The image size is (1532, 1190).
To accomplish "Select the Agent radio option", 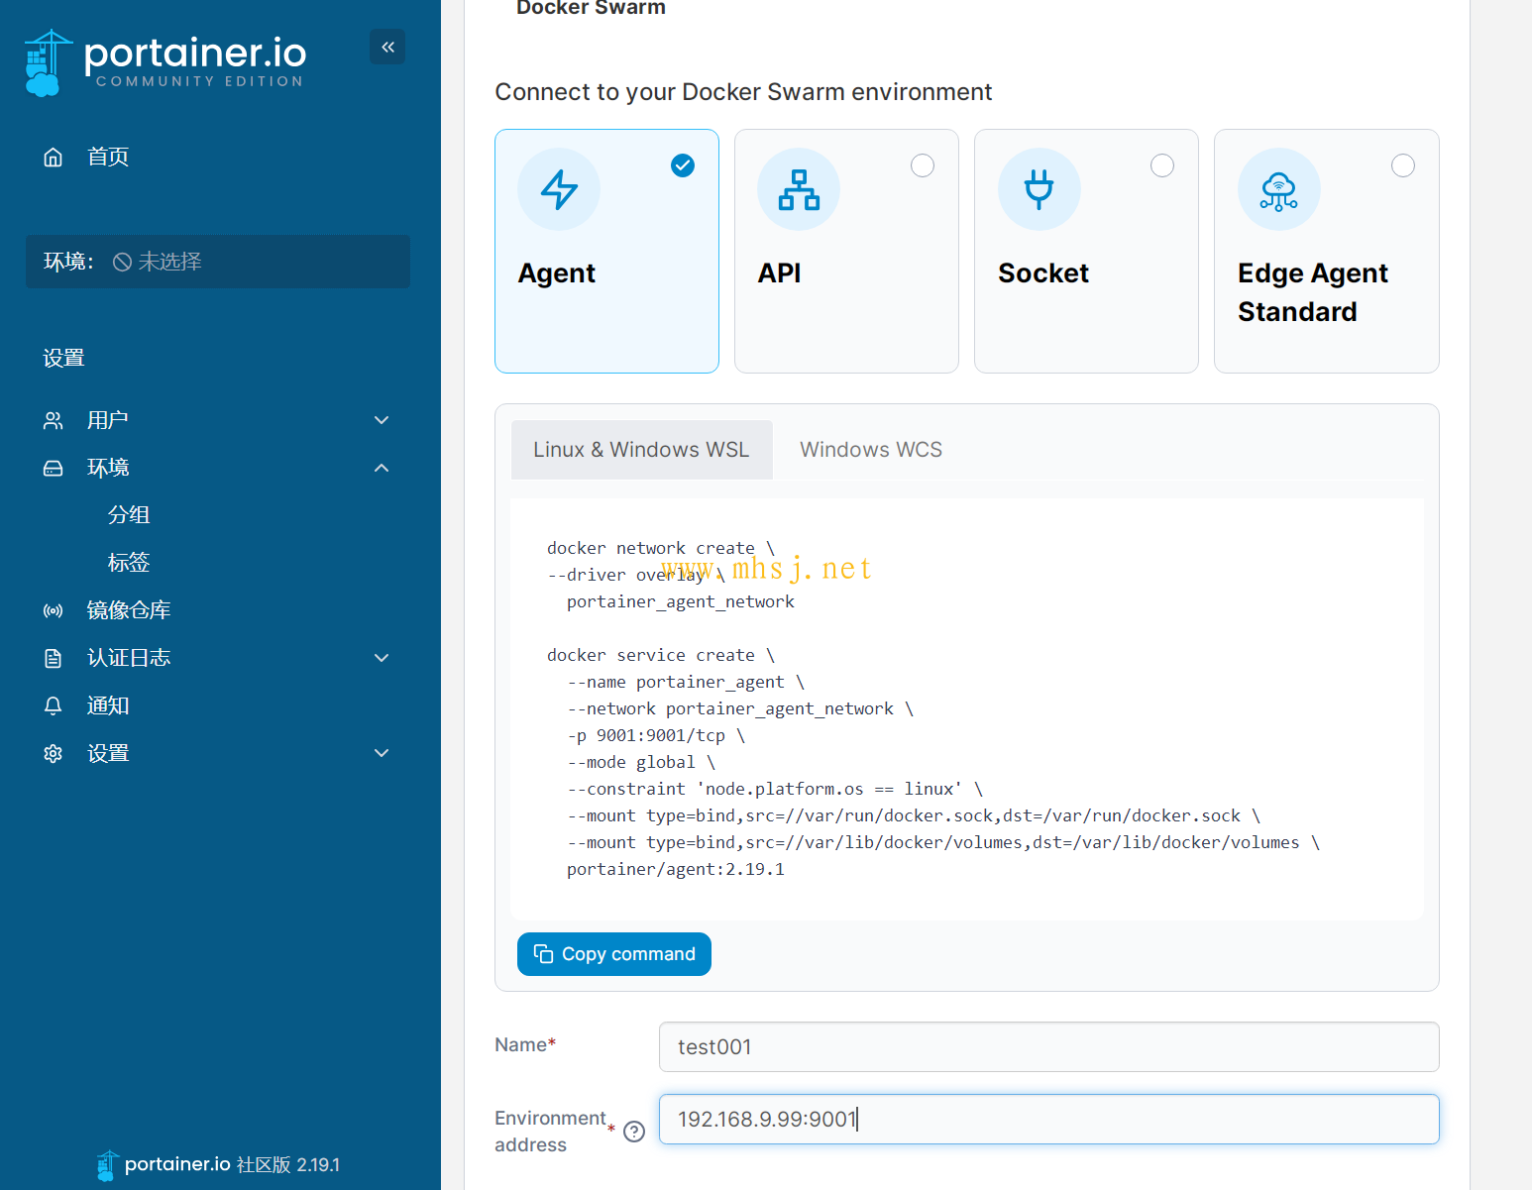I will coord(683,165).
